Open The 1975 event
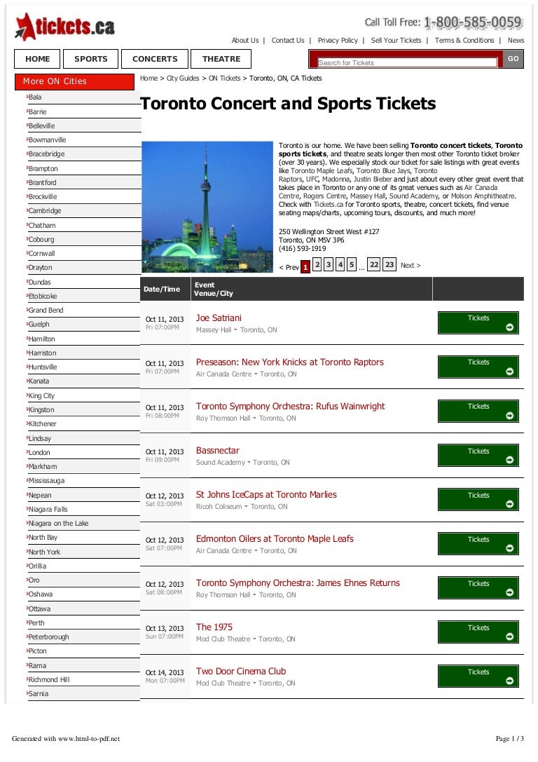 [x=214, y=627]
